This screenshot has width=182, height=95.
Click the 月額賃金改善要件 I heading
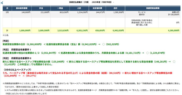(x=21, y=50)
